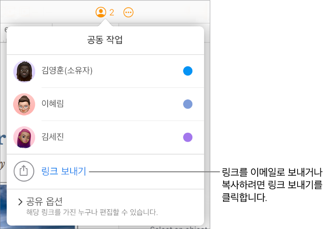Click the blue presence dot beside 김영훈
This screenshot has width=328, height=229.
188,71
